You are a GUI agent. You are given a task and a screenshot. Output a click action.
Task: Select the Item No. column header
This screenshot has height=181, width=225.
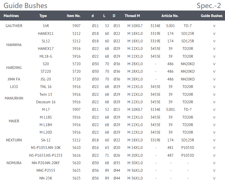pos(74,16)
